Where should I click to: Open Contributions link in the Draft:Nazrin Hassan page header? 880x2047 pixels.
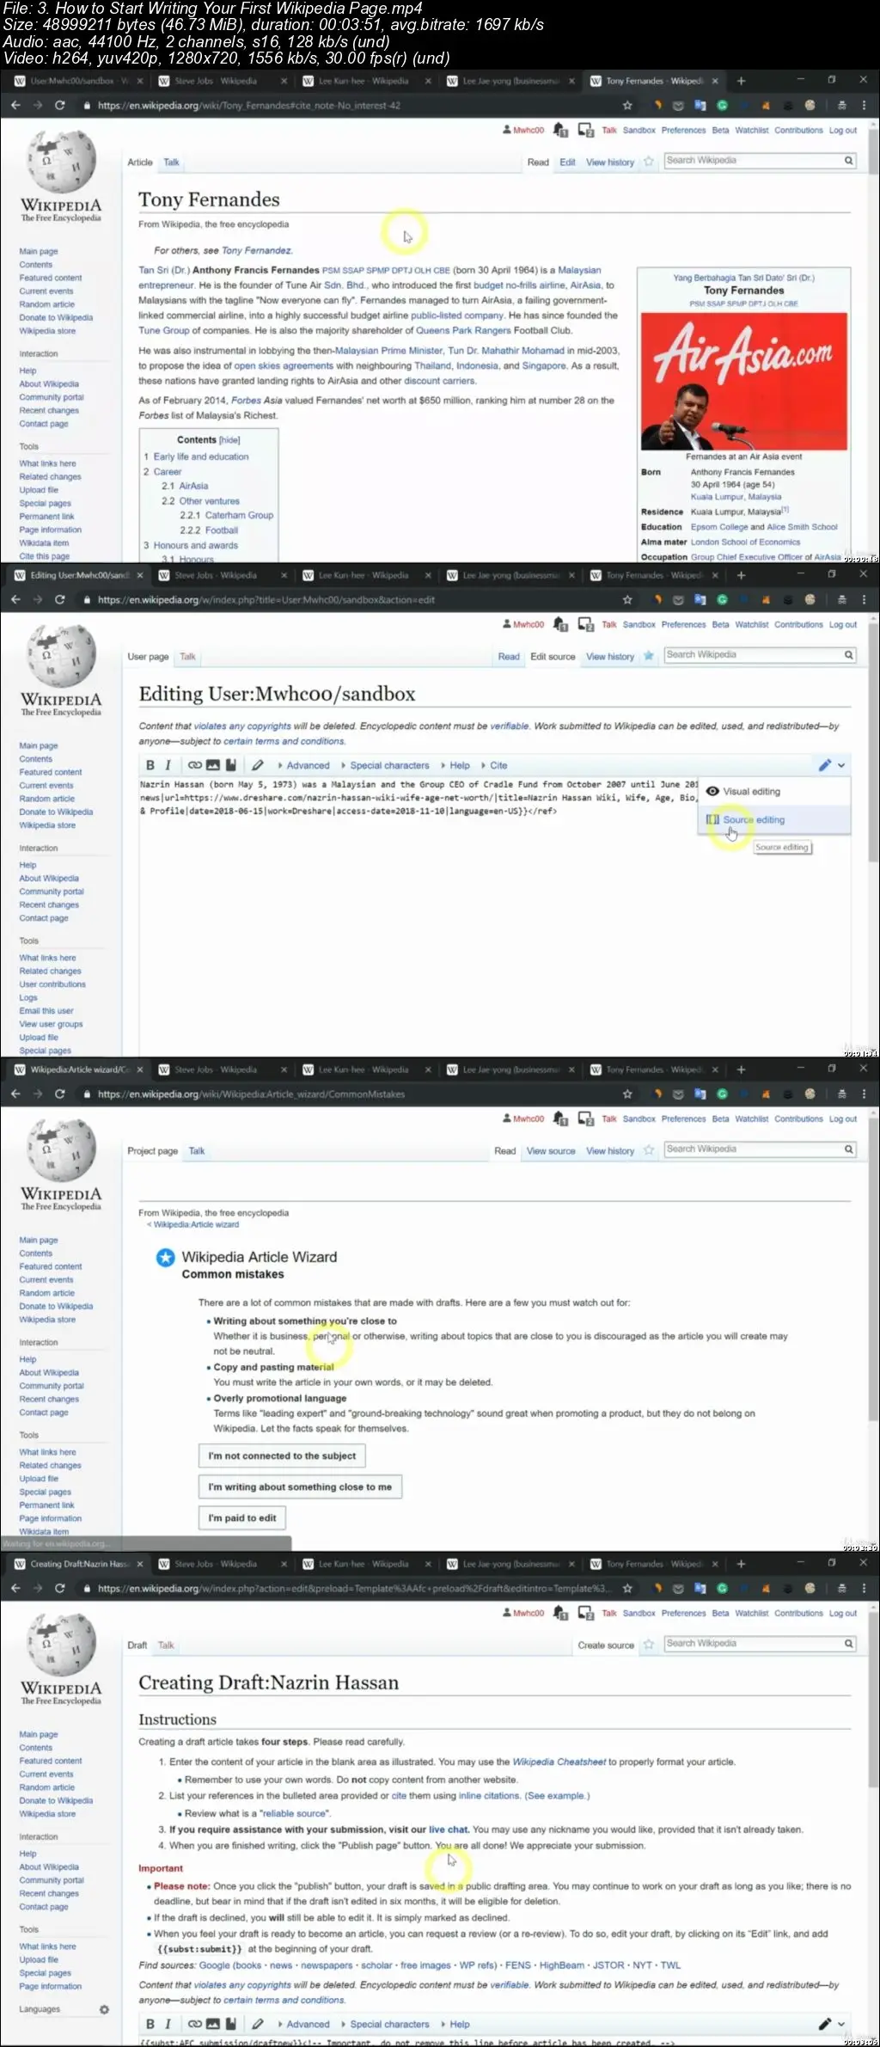798,1614
